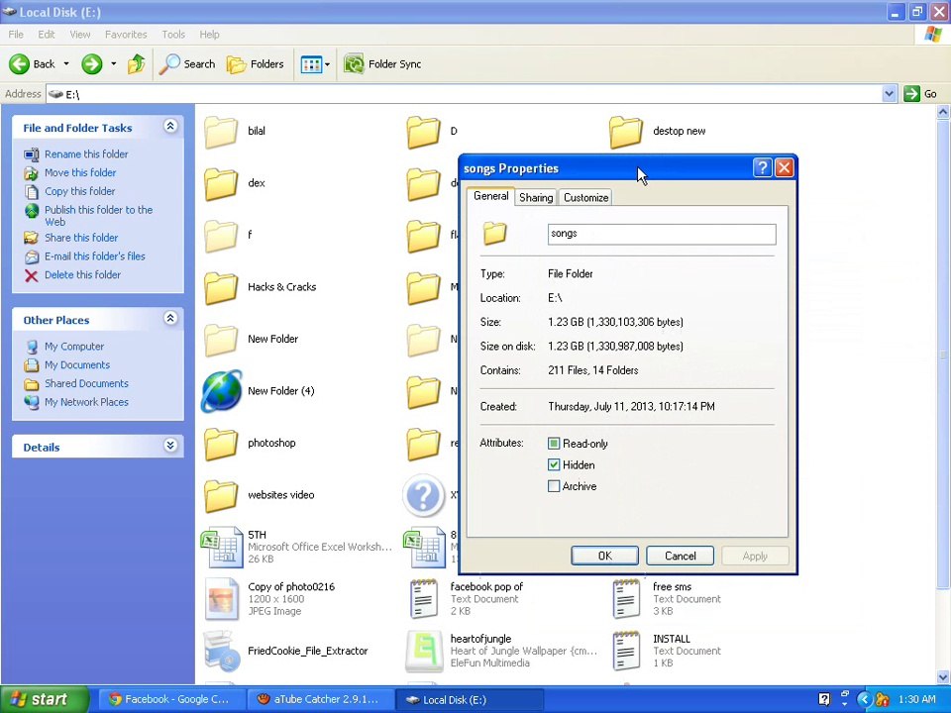
Task: Open the View menu
Action: point(80,35)
